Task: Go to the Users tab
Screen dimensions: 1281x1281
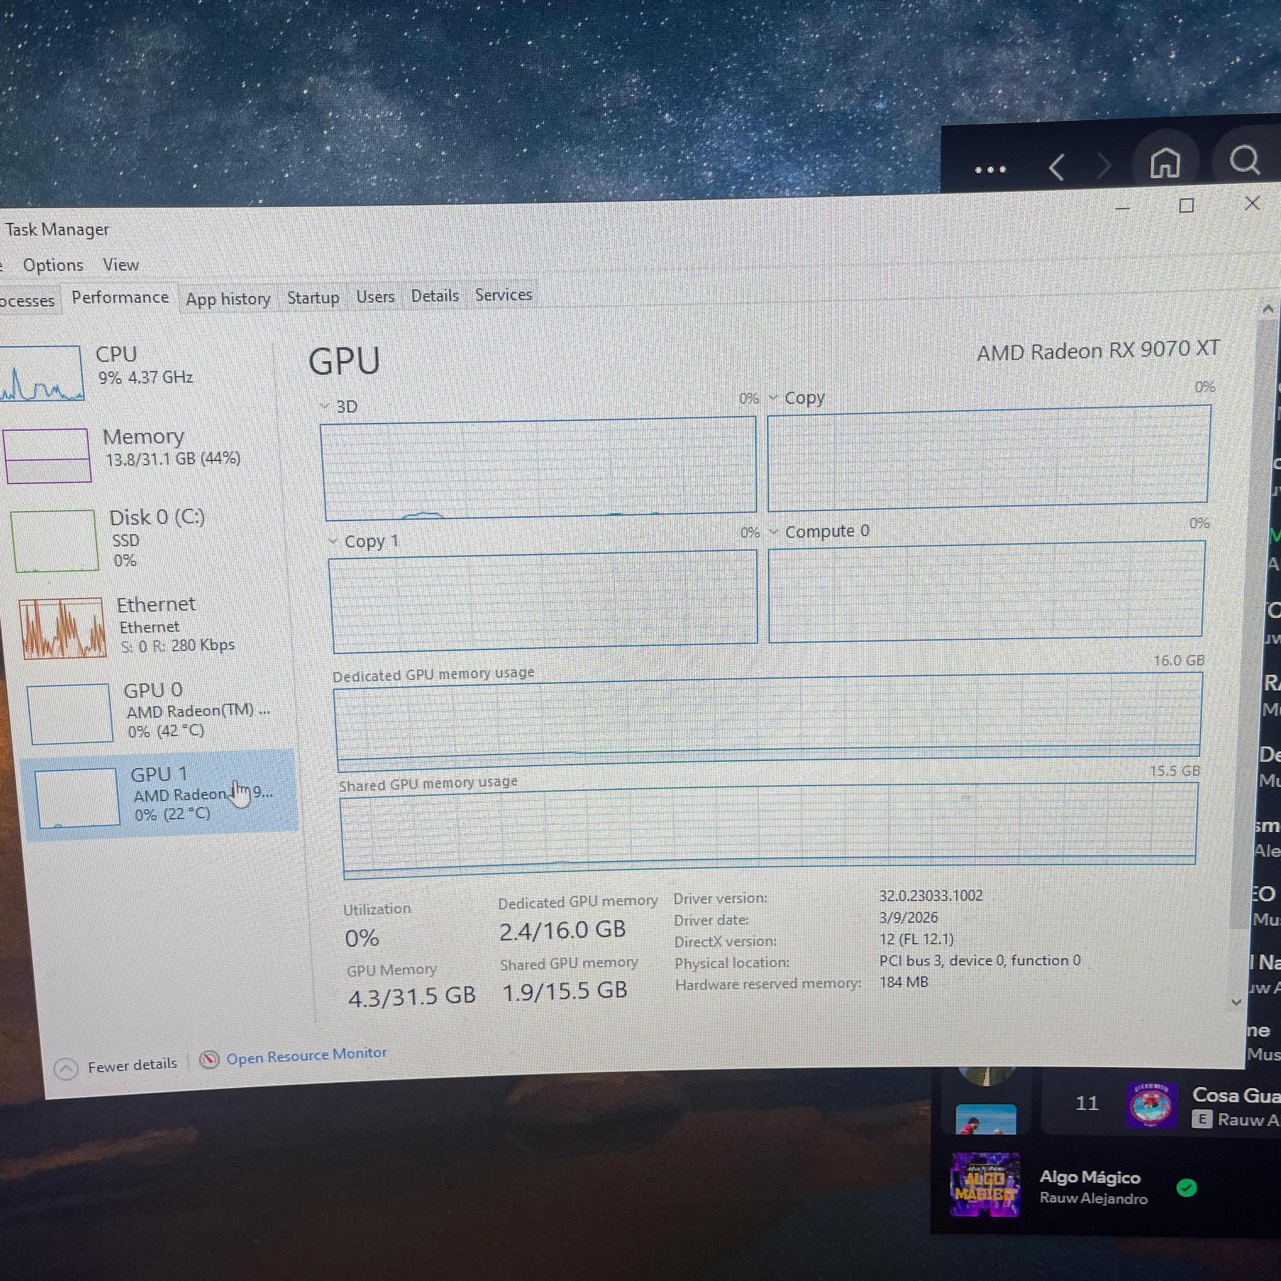Action: coord(375,296)
